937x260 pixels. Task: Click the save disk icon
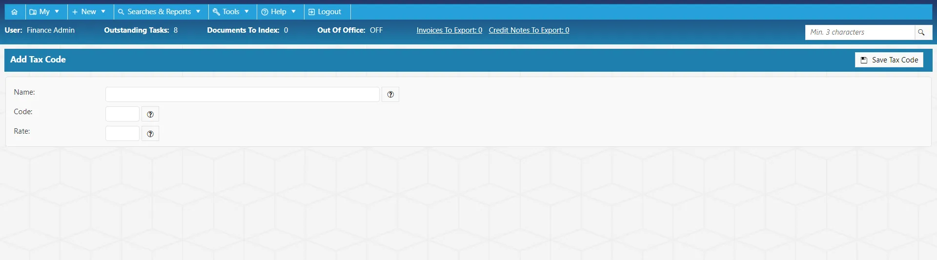864,60
